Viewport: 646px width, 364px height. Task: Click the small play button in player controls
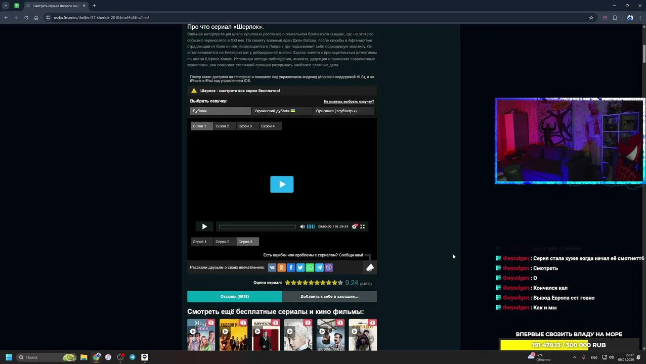[204, 226]
